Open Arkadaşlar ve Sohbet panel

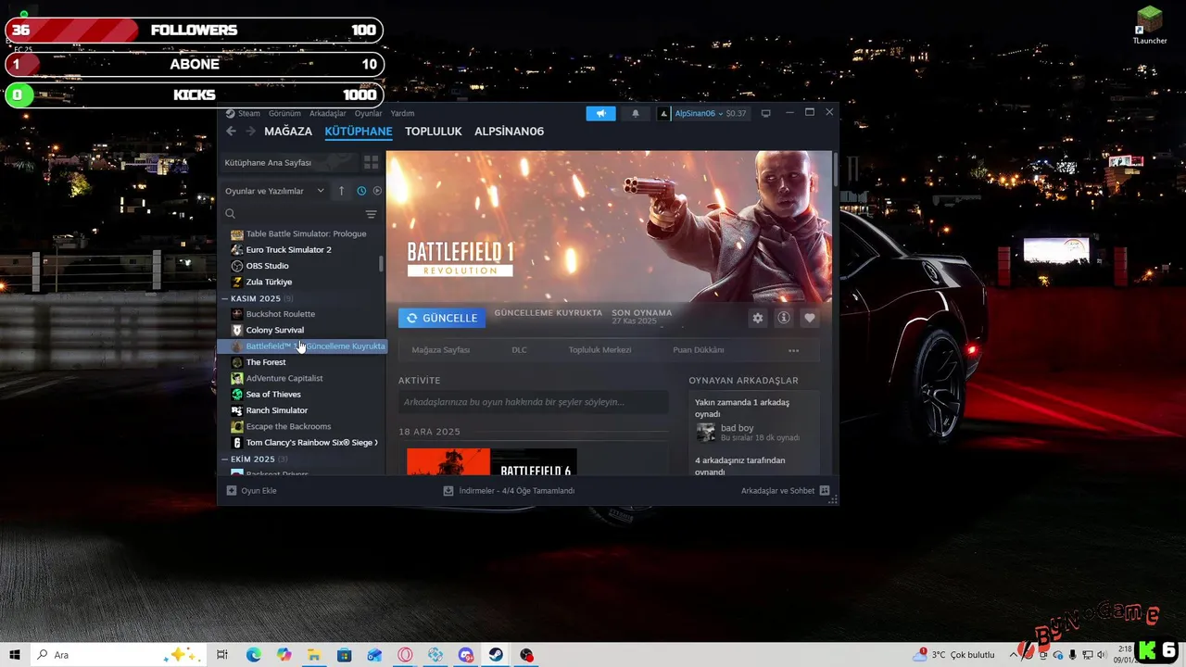tap(785, 491)
